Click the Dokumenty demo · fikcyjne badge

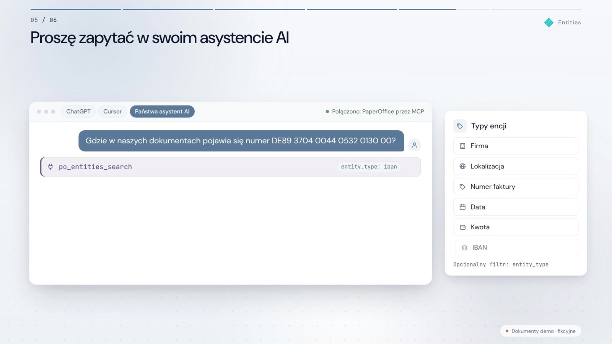(540, 331)
